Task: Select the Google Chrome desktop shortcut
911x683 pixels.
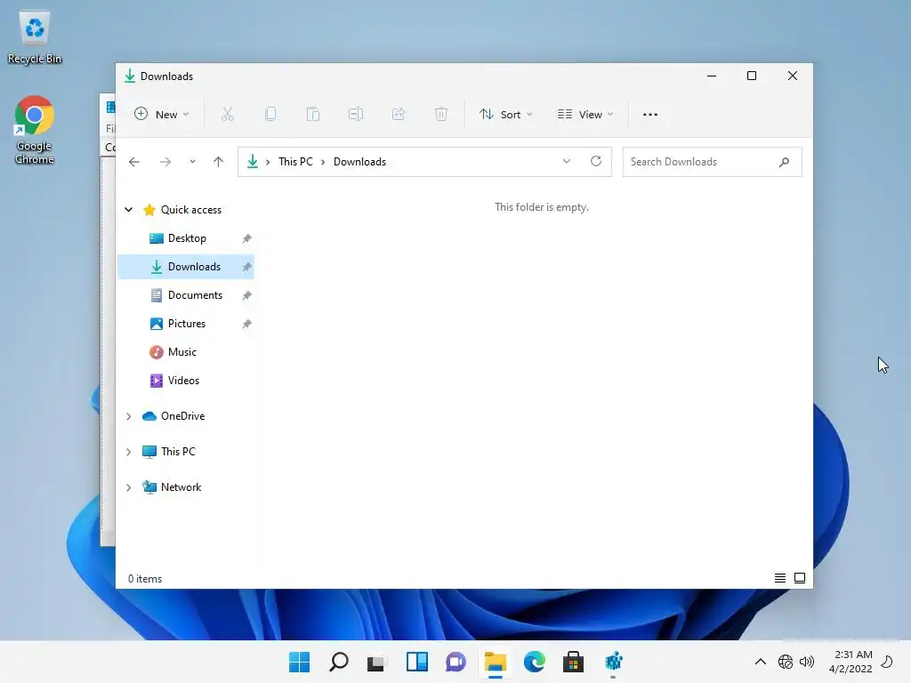Action: click(x=35, y=130)
